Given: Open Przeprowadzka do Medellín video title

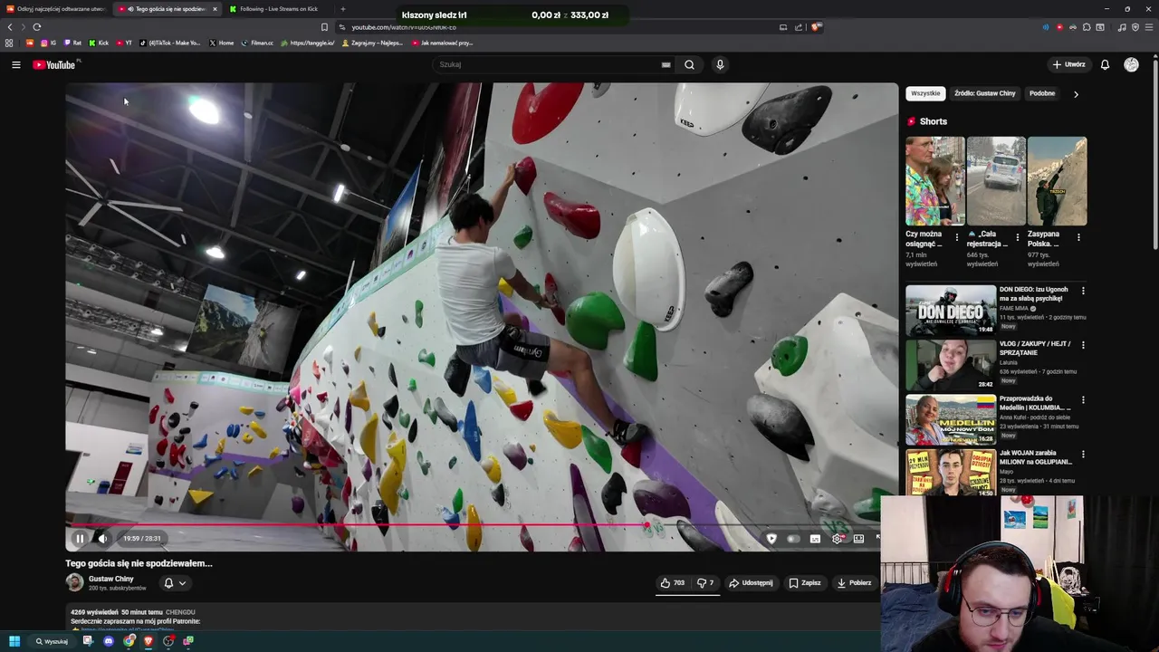Looking at the screenshot, I should [1035, 403].
